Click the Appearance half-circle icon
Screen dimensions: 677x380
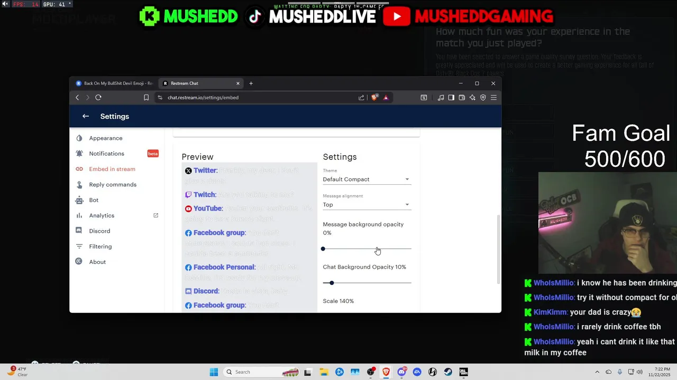click(79, 138)
